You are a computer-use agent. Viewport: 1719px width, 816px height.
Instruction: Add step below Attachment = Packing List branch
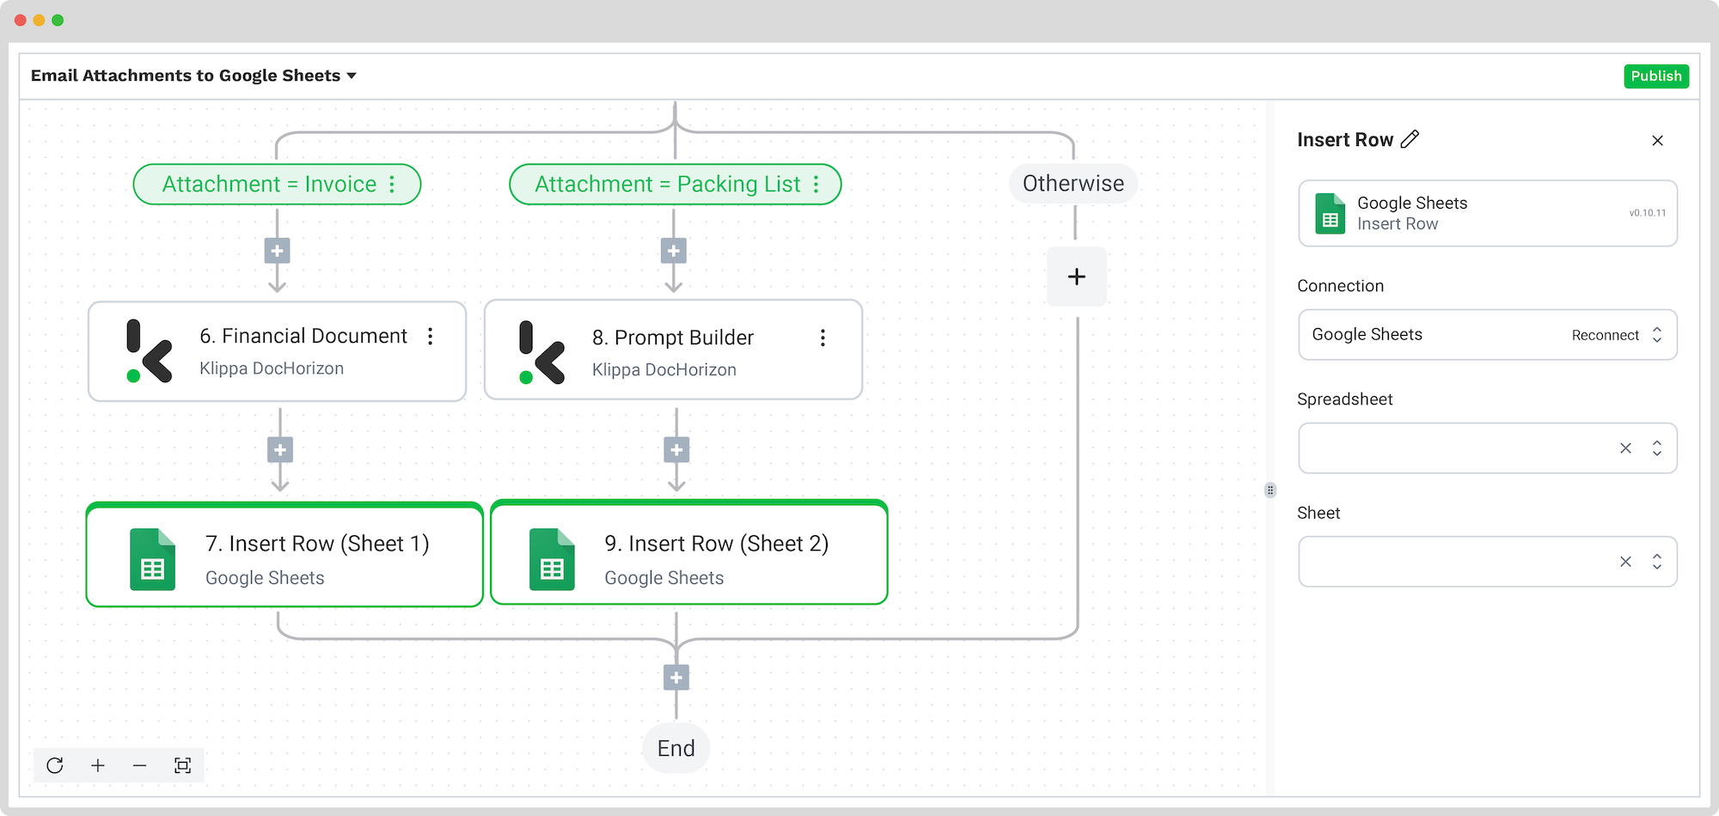point(673,251)
